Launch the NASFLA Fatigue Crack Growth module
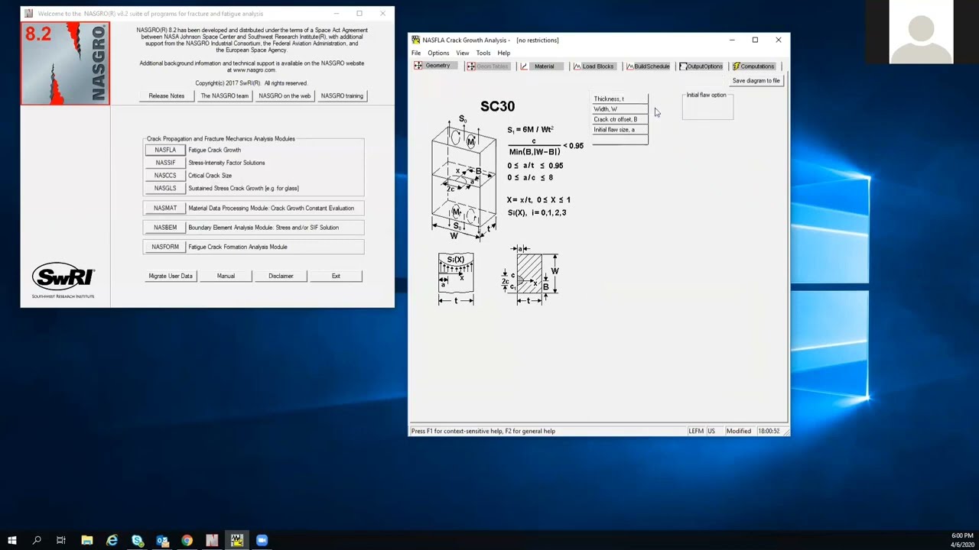 (165, 150)
